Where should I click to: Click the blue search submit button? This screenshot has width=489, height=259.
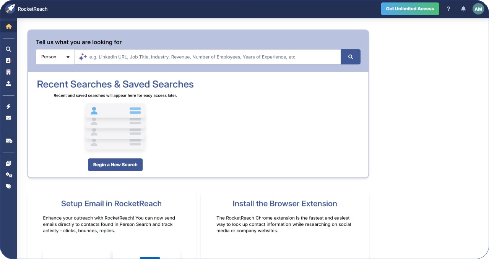click(351, 57)
